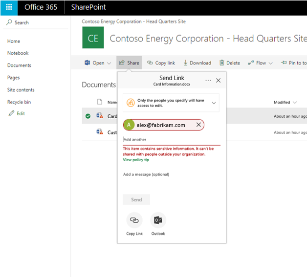Click the Pin to top icon
Viewport: 307px width, 277px height.
pyautogui.click(x=284, y=63)
